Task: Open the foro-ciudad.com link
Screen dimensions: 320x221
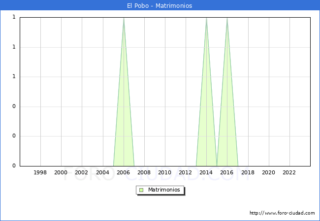Action: 282,213
